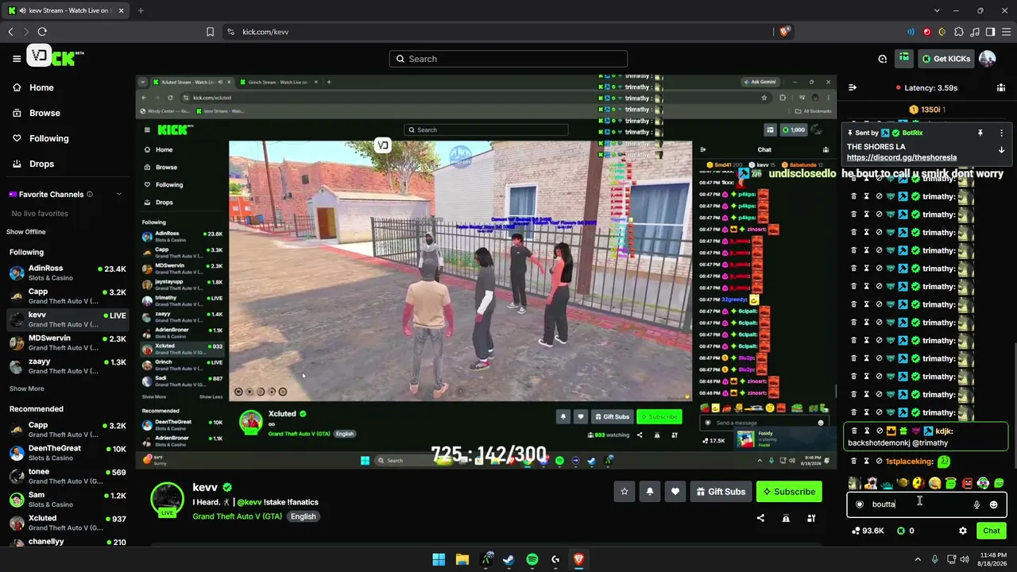Open MDSwervin channel in Following list
Viewport: 1017px width, 572px height.
tap(68, 343)
